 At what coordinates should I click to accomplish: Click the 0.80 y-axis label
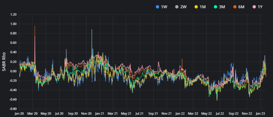point(14,33)
